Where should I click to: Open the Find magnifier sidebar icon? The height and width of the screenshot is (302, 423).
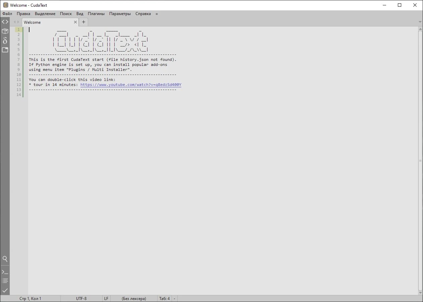pos(5,259)
